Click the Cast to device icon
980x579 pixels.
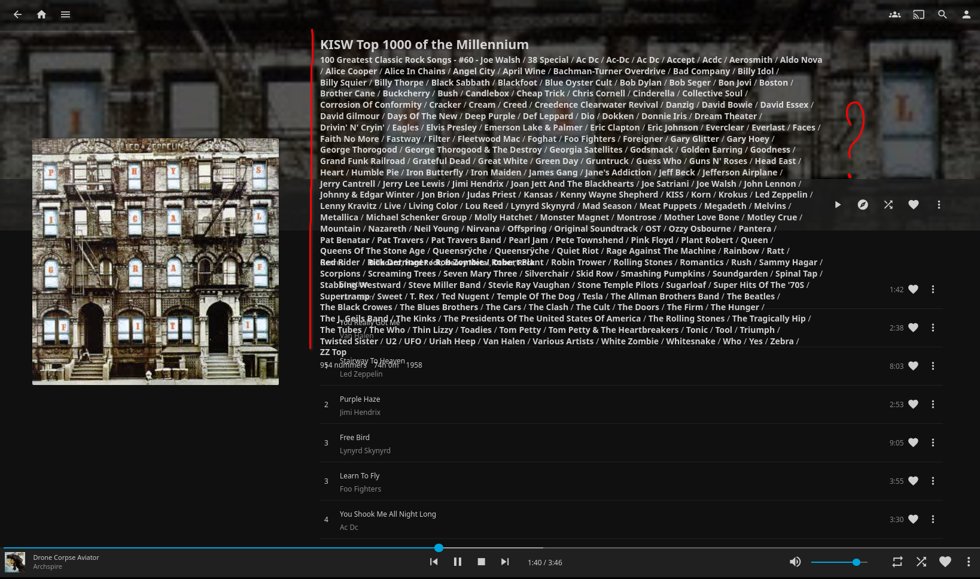(918, 14)
